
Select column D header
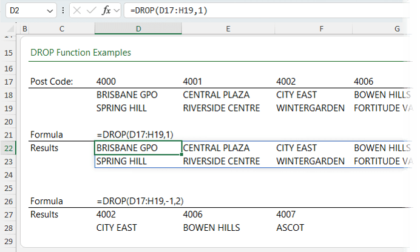(x=138, y=28)
